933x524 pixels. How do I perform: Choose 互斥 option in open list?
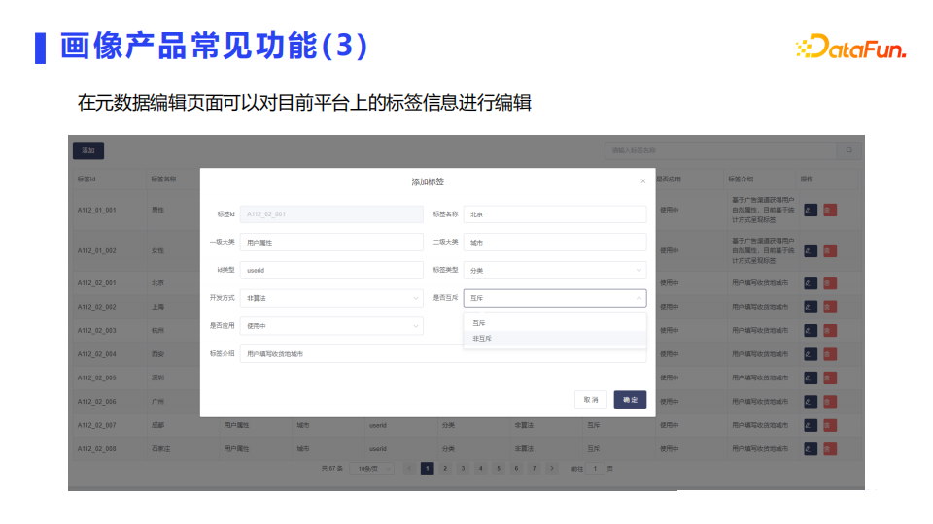pos(555,323)
